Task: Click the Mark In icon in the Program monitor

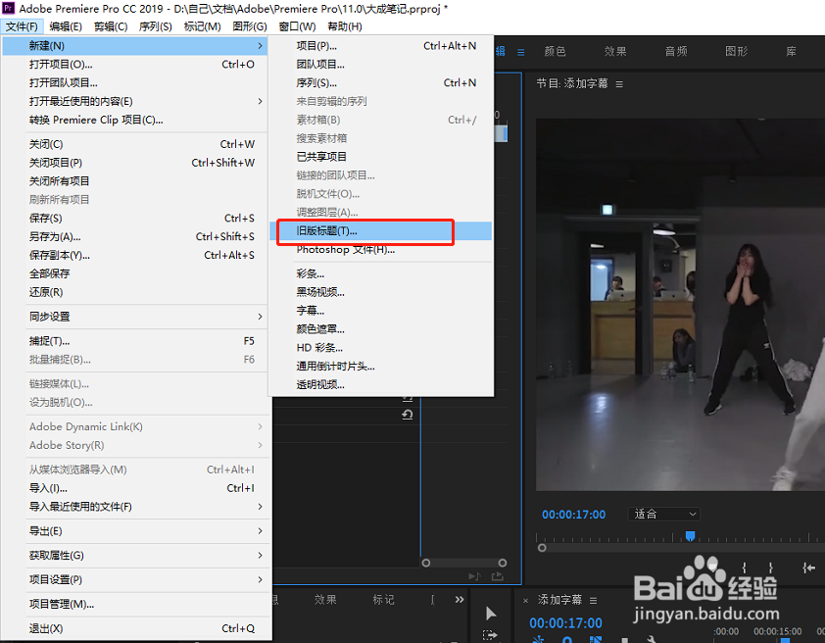Action: (744, 566)
